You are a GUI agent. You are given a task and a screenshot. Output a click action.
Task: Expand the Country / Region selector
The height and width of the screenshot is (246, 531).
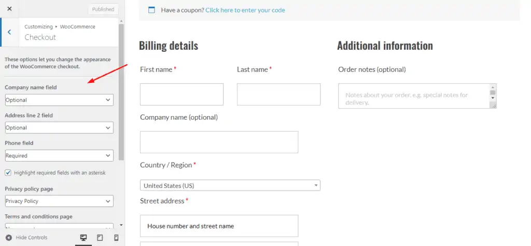(x=230, y=185)
